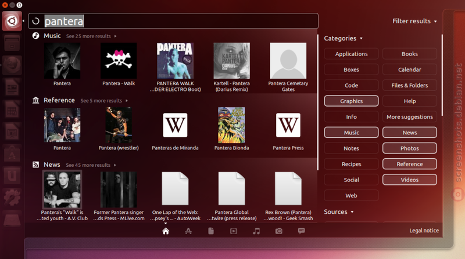Enable the Code category filter
Screen dimensions: 465x259
(352, 85)
